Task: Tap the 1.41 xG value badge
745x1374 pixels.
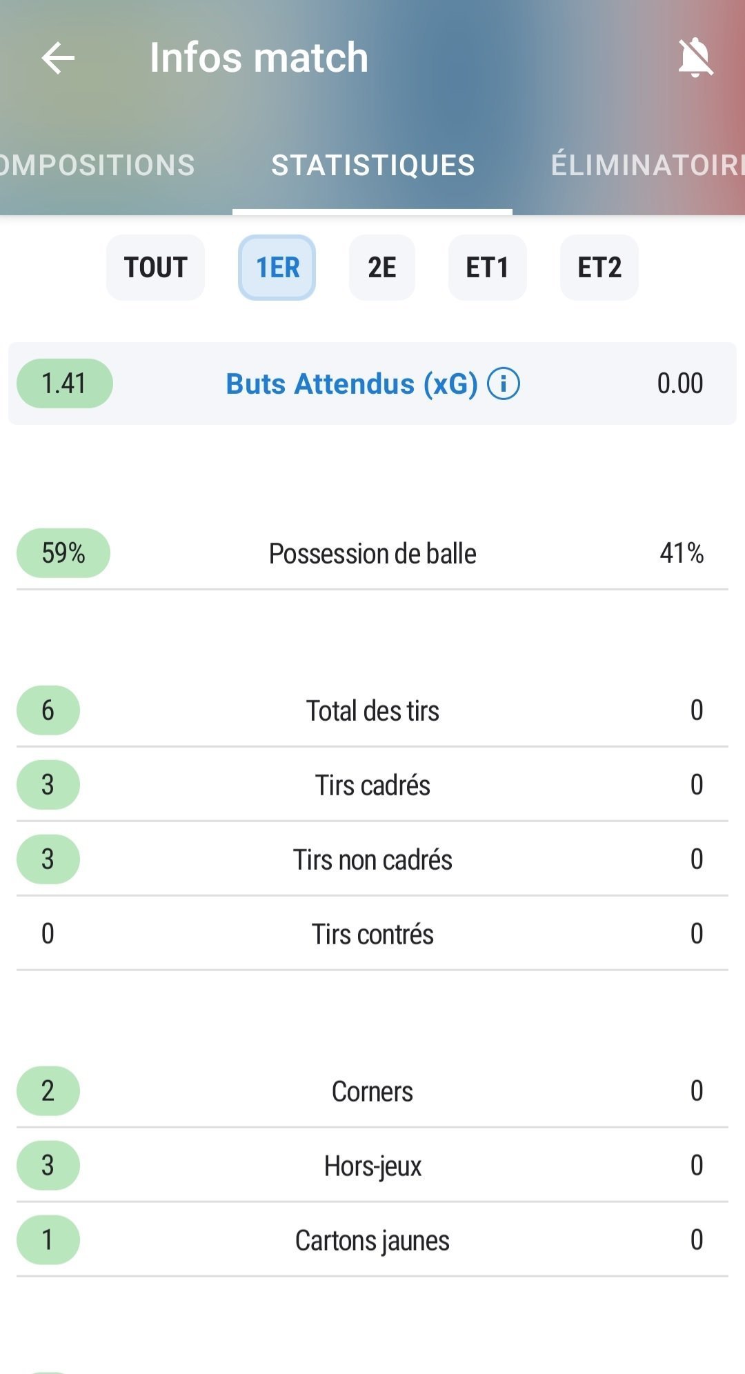Action: coord(64,384)
